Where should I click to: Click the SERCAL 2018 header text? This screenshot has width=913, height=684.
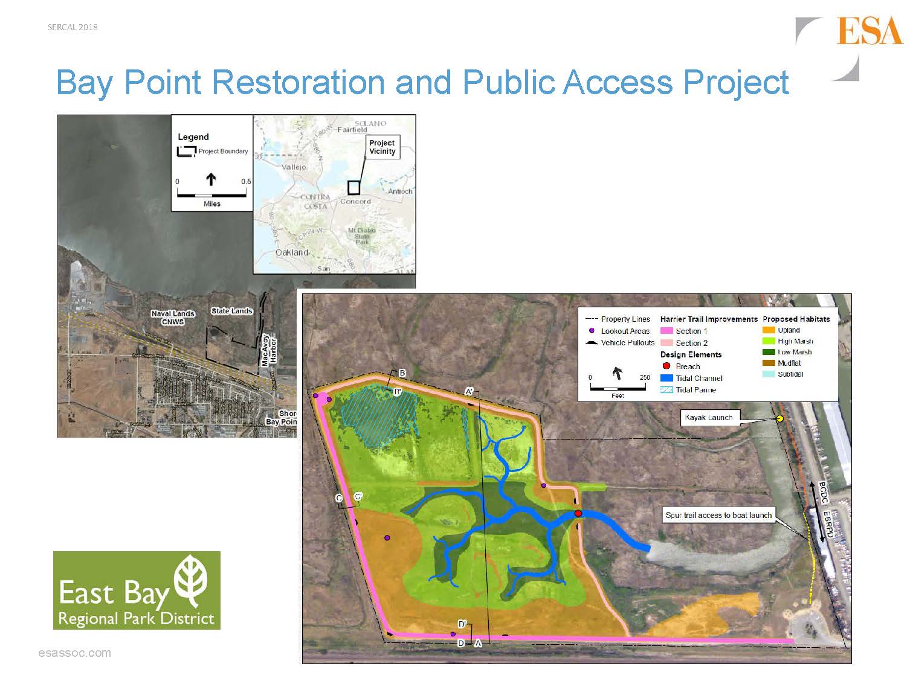[73, 27]
